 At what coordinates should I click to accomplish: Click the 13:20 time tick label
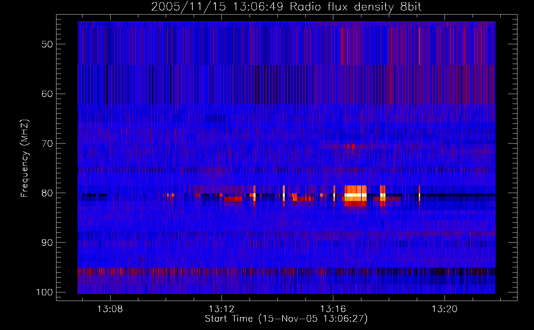tap(445, 309)
